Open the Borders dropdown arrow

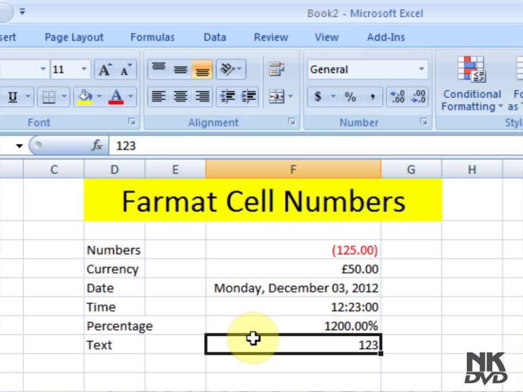click(x=64, y=97)
